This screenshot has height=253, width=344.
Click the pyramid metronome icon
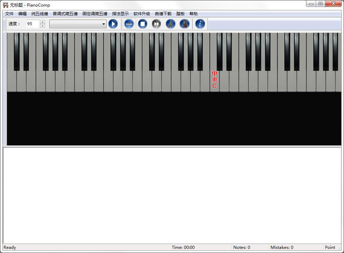click(170, 24)
